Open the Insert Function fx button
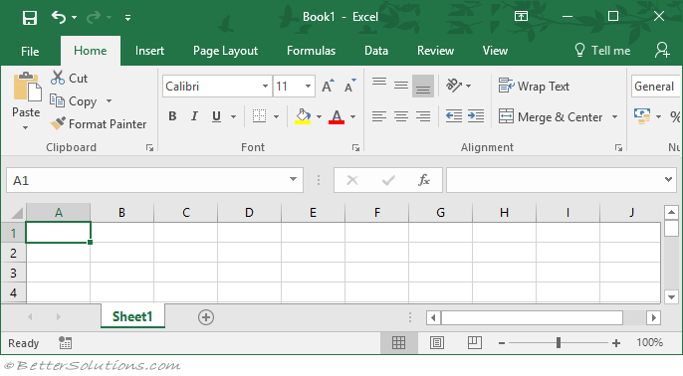The image size is (683, 376). 424,180
